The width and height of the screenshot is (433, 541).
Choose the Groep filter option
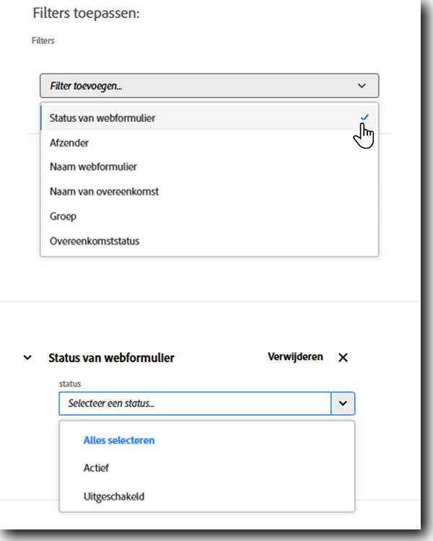tap(209, 216)
